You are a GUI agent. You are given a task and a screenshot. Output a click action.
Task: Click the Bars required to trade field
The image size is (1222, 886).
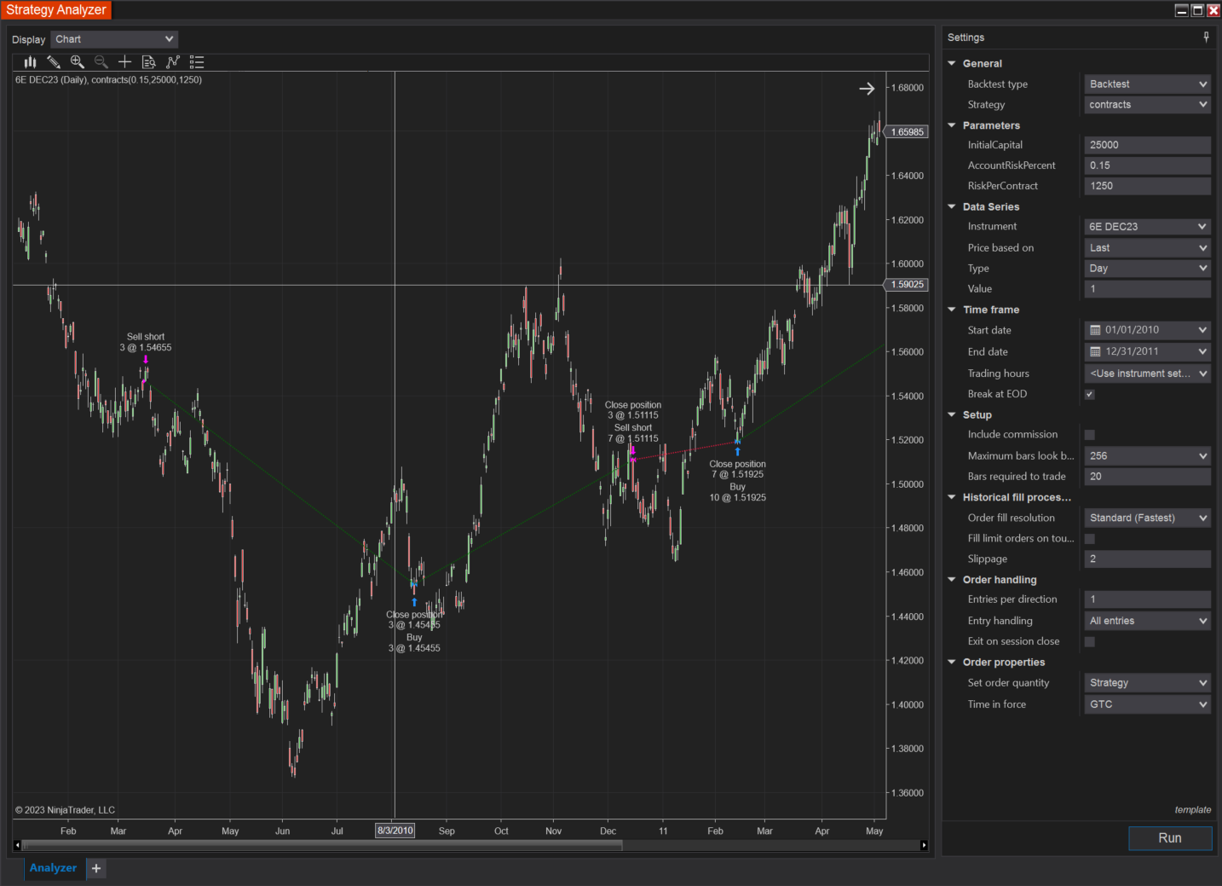coord(1147,477)
